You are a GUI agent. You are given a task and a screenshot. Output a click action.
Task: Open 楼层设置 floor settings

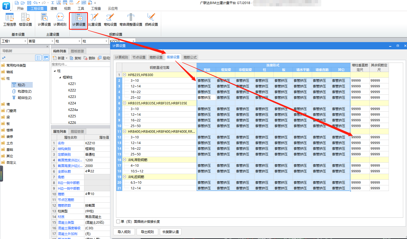(x=25, y=20)
